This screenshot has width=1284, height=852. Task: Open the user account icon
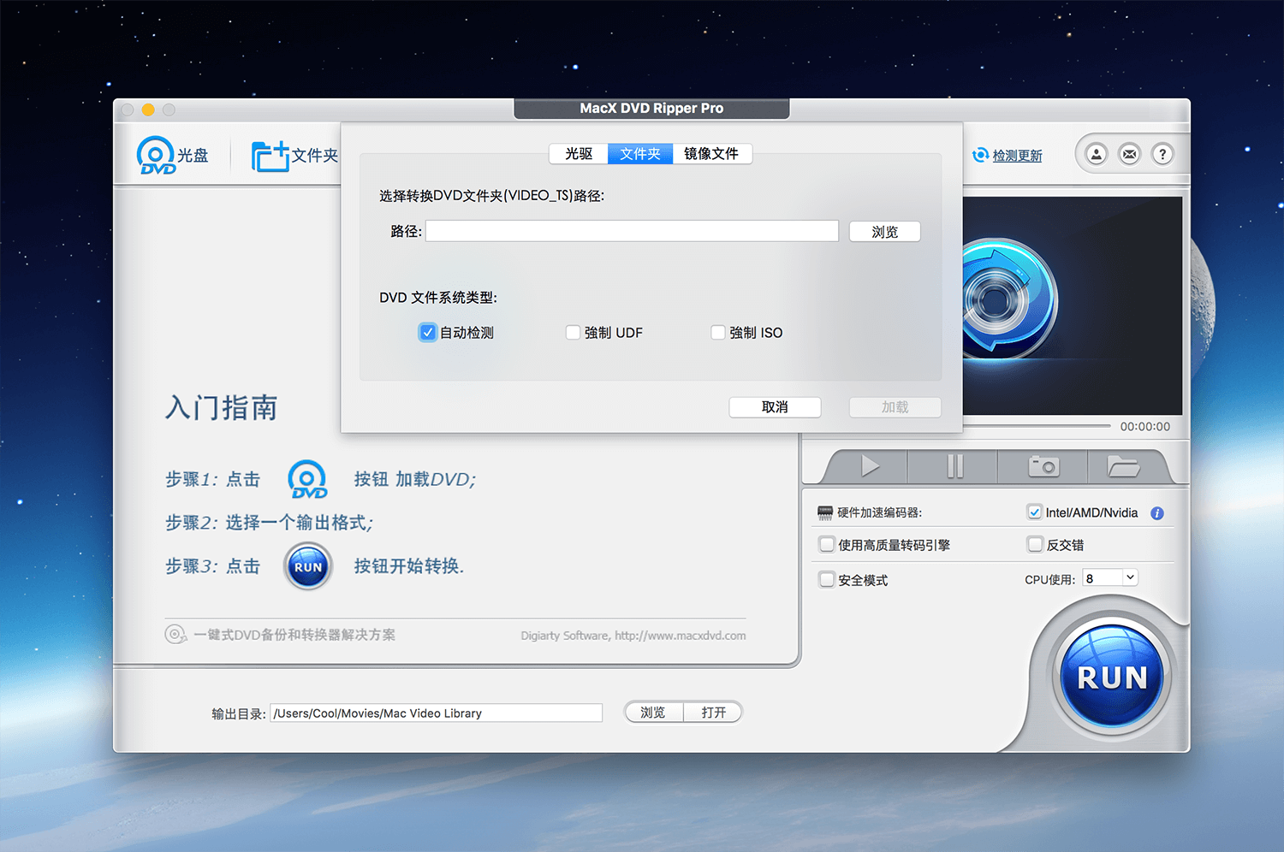1097,154
